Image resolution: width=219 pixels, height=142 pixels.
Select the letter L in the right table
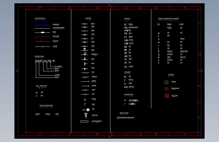pos(158,49)
